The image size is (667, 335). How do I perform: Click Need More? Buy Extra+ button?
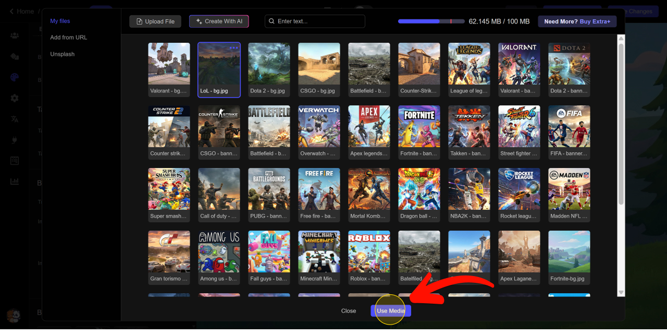click(577, 21)
